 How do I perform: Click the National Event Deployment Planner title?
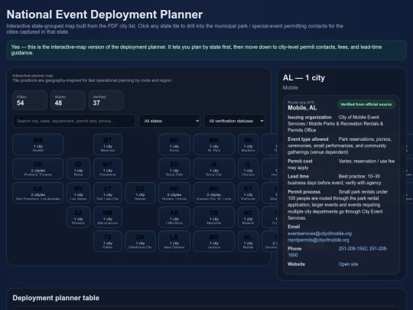point(105,15)
